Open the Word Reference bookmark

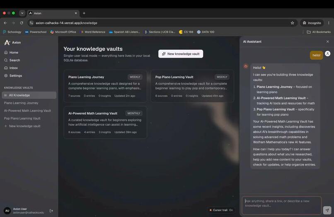[x=93, y=32]
